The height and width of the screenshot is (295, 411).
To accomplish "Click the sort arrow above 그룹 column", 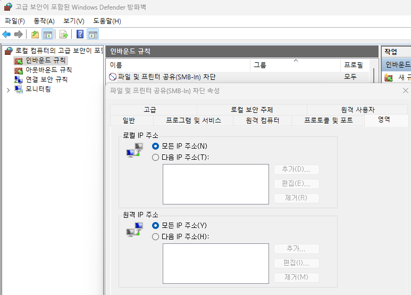I will pos(296,61).
